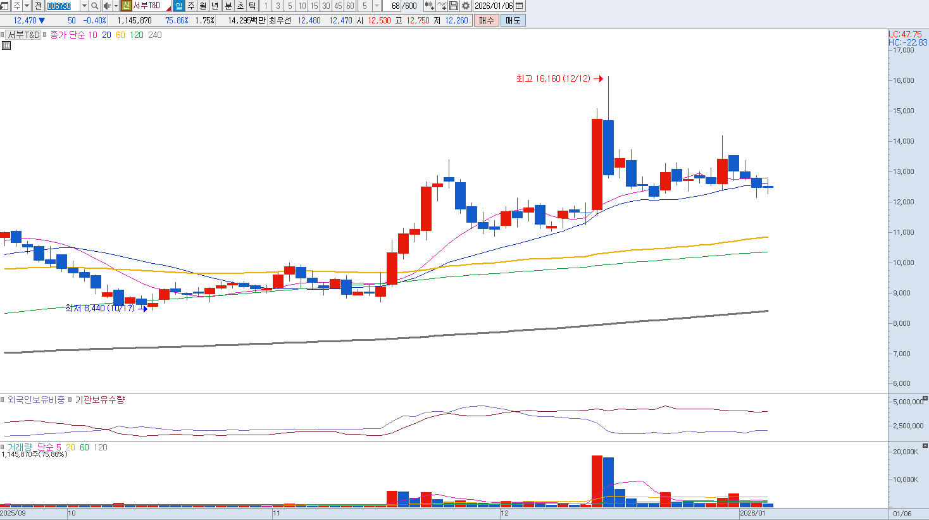Click the save chart floppy disk icon

pos(454,6)
